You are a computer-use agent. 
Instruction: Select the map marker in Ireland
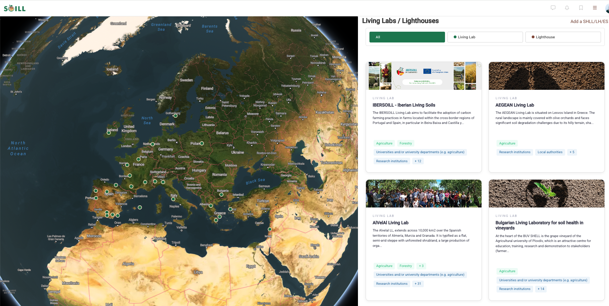pos(109,133)
